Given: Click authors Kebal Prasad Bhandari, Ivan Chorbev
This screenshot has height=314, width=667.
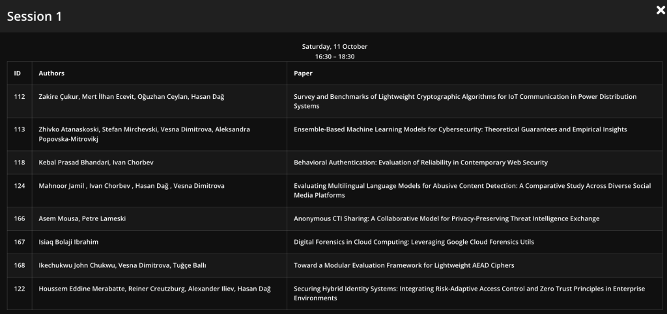Looking at the screenshot, I should point(96,162).
